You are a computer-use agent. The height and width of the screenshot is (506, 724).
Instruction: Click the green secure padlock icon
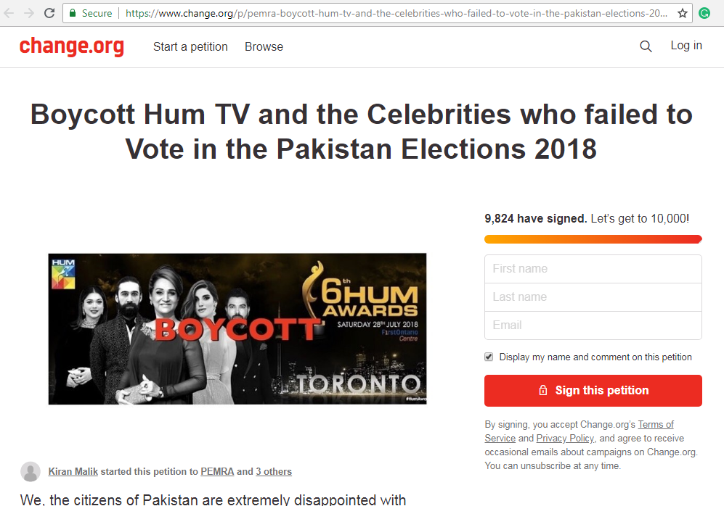tap(73, 13)
